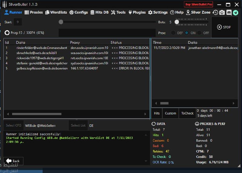242x173 pixels.
Task: Select the DEF proxy mode radio
Action: (x=173, y=33)
